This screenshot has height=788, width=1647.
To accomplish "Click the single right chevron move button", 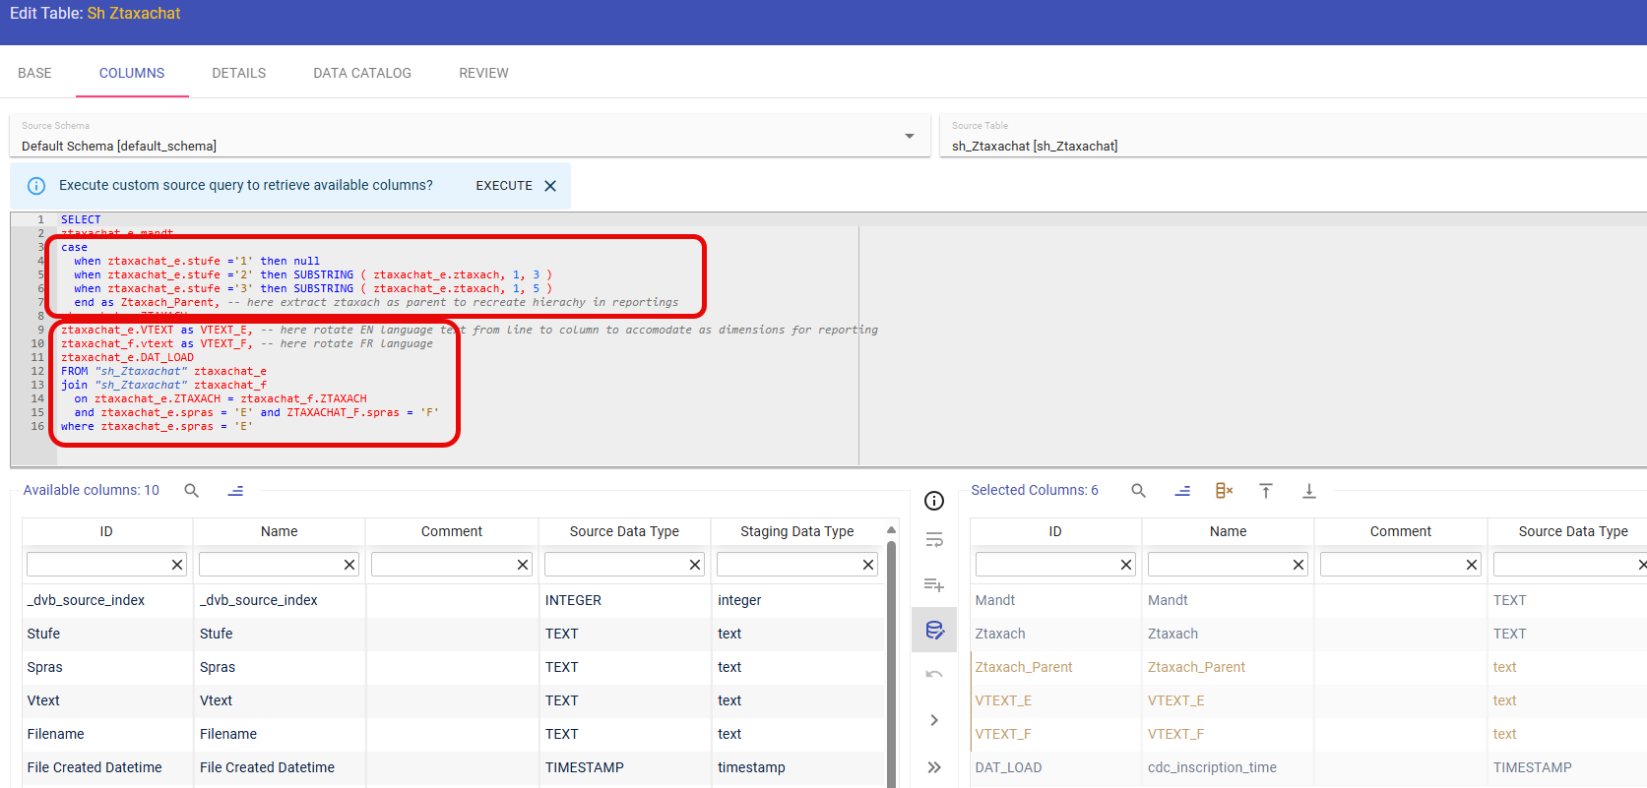I will 934,720.
